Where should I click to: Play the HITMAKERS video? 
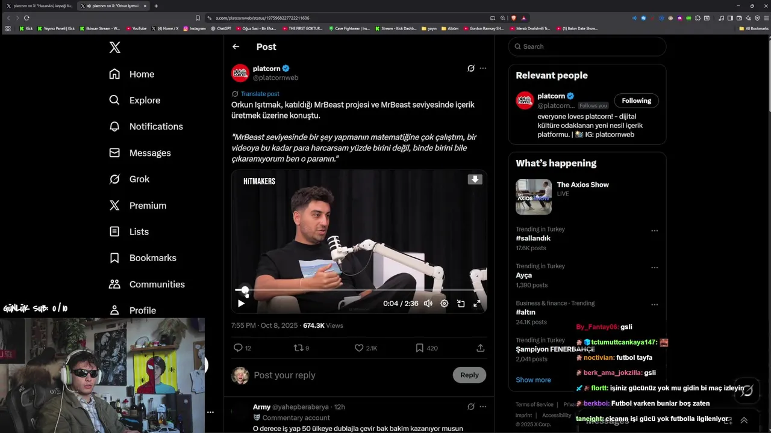241,304
